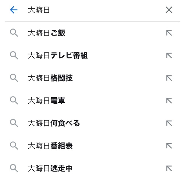
Task: Tap the blue back arrow
Action: pyautogui.click(x=14, y=10)
